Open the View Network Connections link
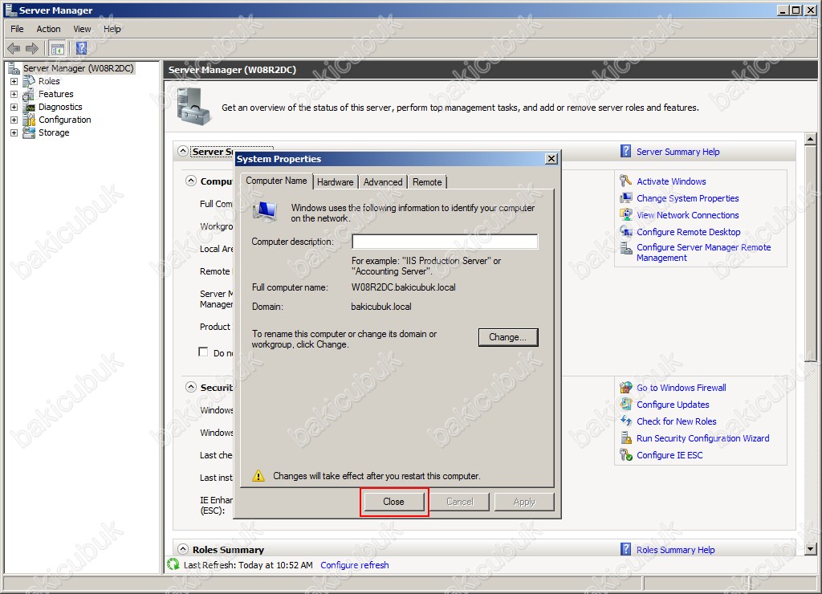This screenshot has width=822, height=594. click(687, 215)
